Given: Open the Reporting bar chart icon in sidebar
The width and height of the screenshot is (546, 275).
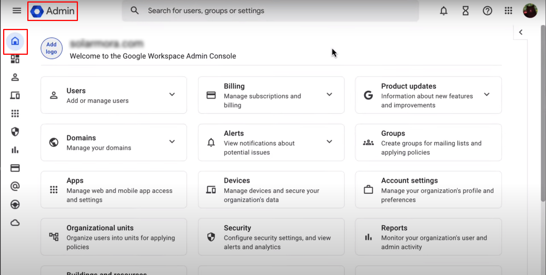Looking at the screenshot, I should [x=15, y=150].
